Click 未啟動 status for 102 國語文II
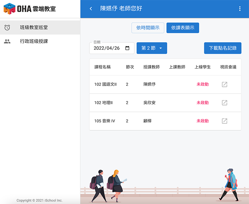Image resolution: width=249 pixels, height=204 pixels. (x=202, y=84)
